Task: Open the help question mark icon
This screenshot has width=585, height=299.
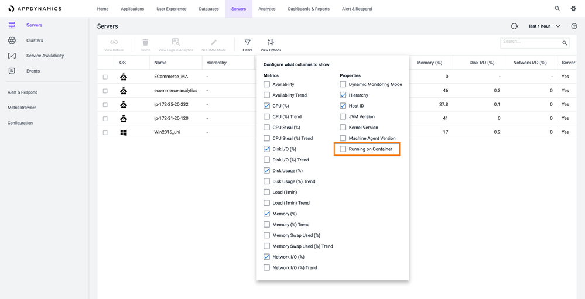Action: [x=574, y=26]
